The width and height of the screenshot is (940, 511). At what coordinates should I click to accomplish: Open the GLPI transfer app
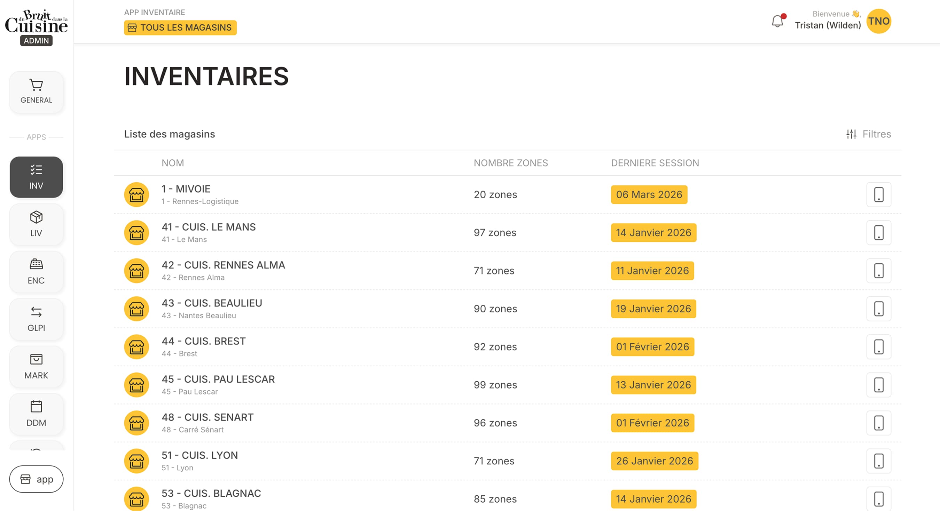click(36, 319)
